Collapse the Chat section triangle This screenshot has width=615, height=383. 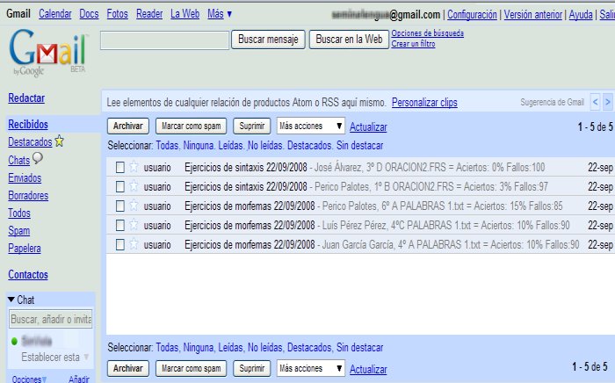(11, 300)
